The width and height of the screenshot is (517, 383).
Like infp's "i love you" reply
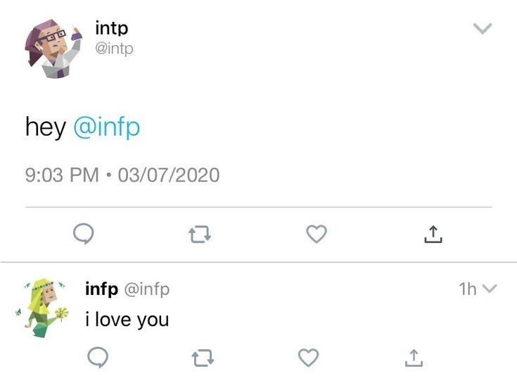pos(308,358)
